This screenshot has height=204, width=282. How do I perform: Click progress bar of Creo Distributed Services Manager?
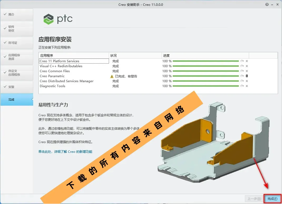pos(206,81)
